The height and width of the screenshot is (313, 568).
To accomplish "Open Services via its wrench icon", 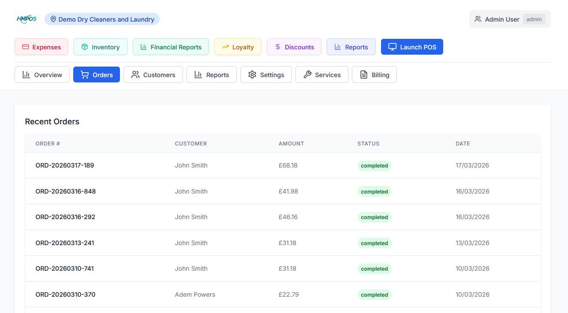I will 307,75.
